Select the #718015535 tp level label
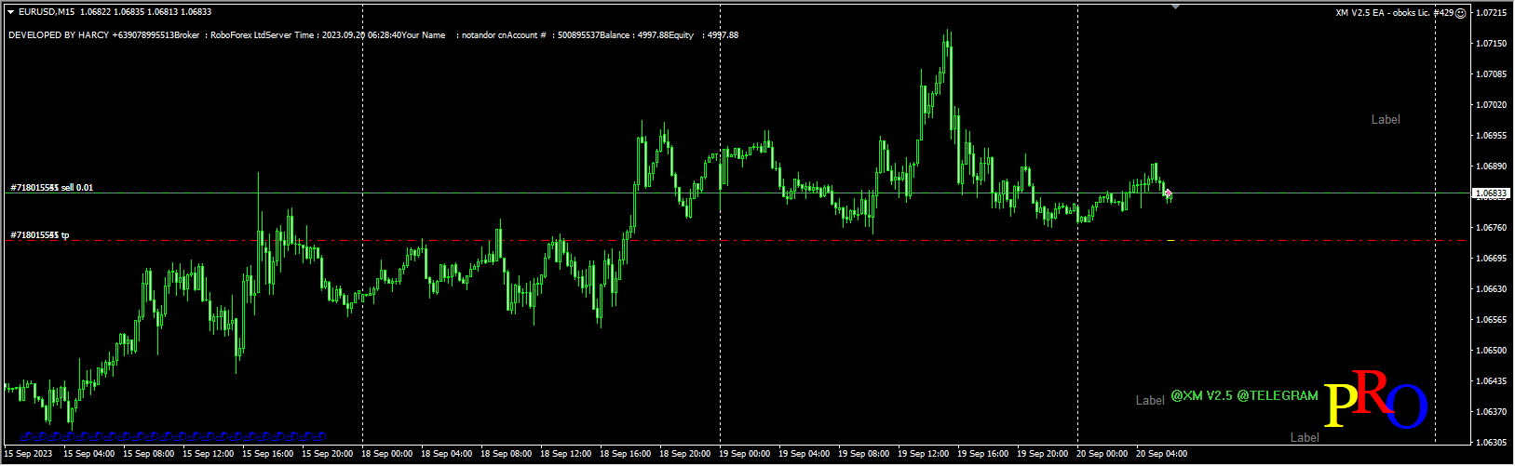This screenshot has width=1515, height=466. click(x=40, y=235)
